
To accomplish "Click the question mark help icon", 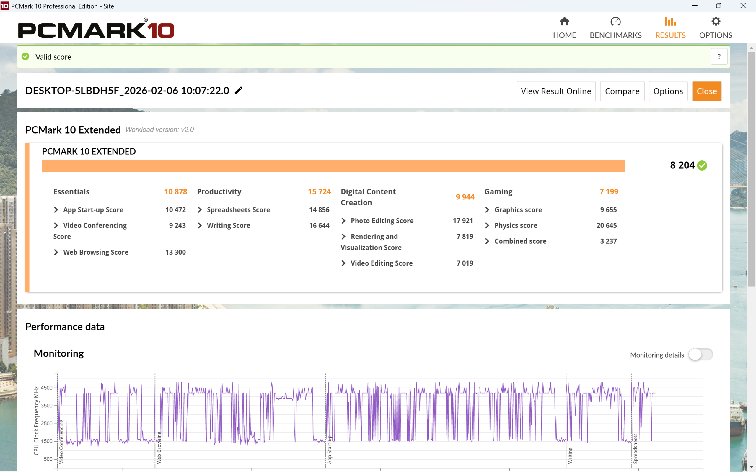I will click(719, 57).
